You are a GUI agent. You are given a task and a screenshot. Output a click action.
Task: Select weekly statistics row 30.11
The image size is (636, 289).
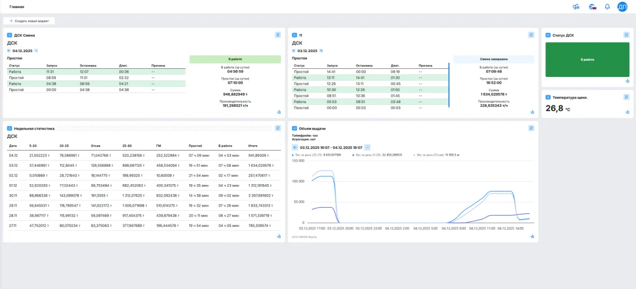143,195
